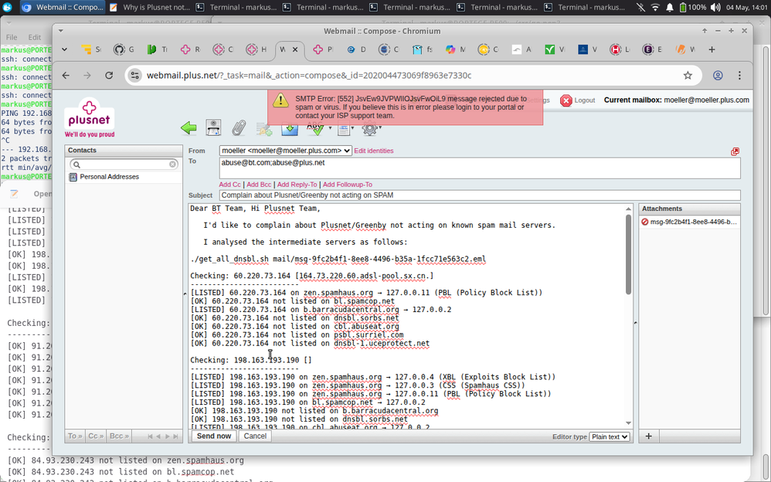771x482 pixels.
Task: Open the Chromium profile icon
Action: pyautogui.click(x=718, y=75)
